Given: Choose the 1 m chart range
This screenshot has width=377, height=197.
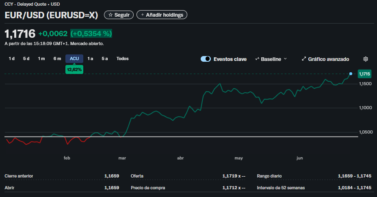Looking at the screenshot, I should click(x=41, y=58).
